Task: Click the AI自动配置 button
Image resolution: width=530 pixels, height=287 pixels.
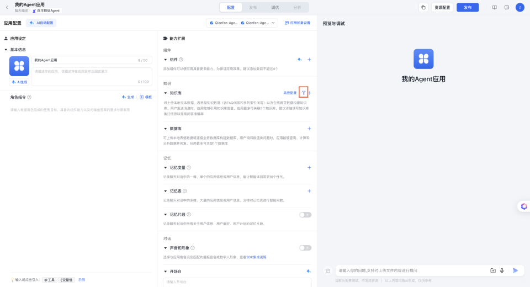Action: (x=41, y=23)
